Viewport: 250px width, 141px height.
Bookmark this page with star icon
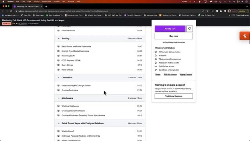coord(207,11)
